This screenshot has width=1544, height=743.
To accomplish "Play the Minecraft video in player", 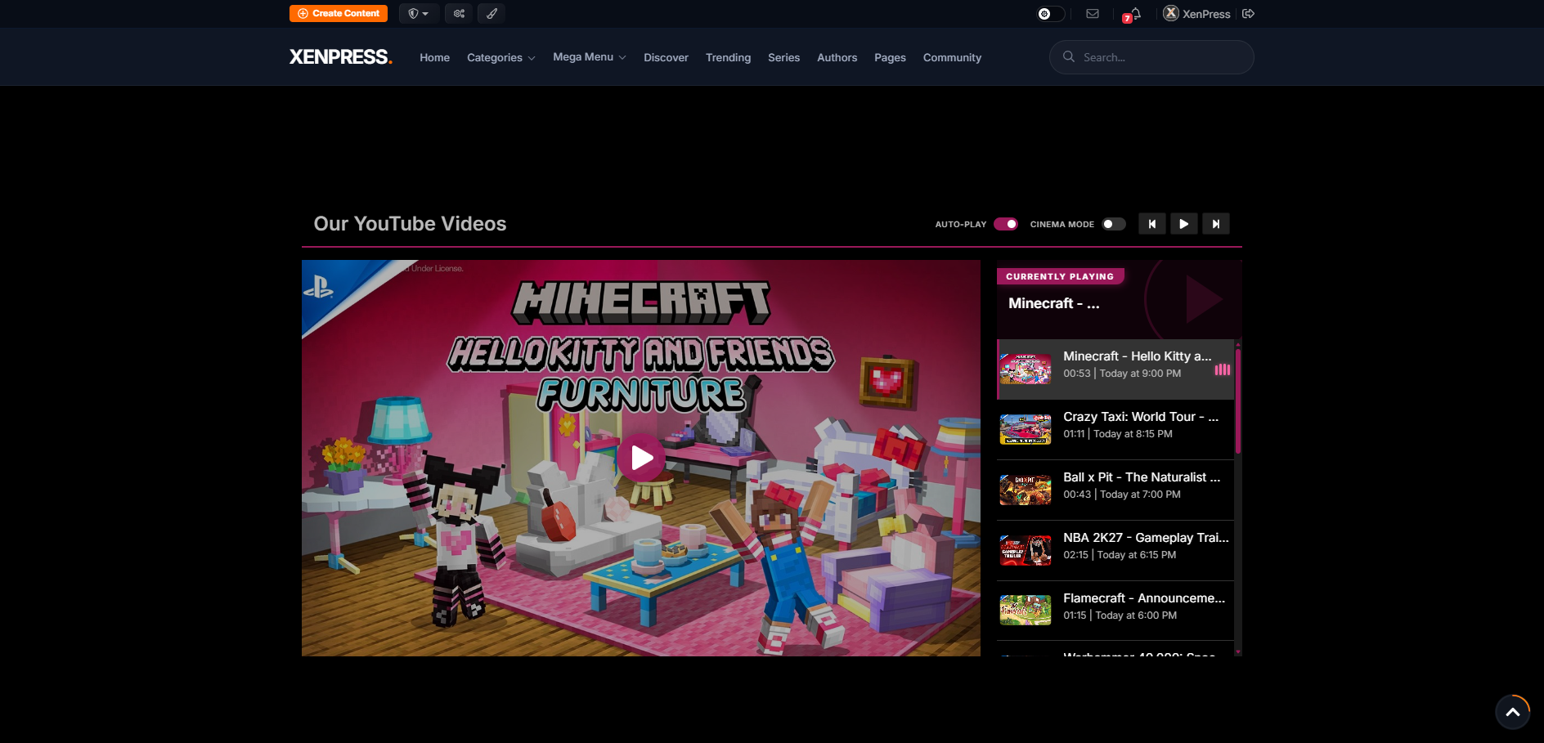I will 641,458.
